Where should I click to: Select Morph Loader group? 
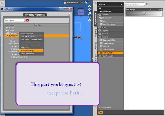click(111, 53)
